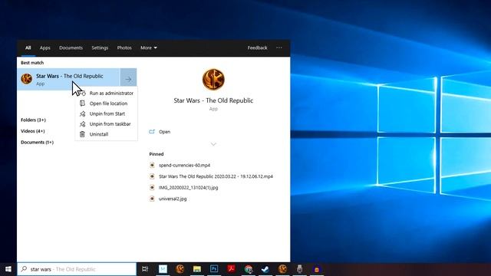
Task: Open Task View from the taskbar
Action: (x=145, y=269)
